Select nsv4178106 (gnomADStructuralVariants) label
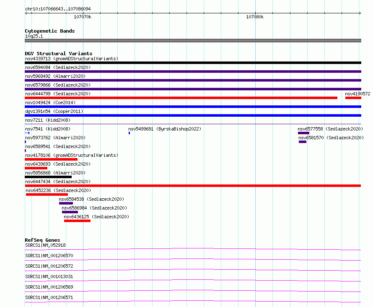The image size is (373, 307). click(x=72, y=155)
